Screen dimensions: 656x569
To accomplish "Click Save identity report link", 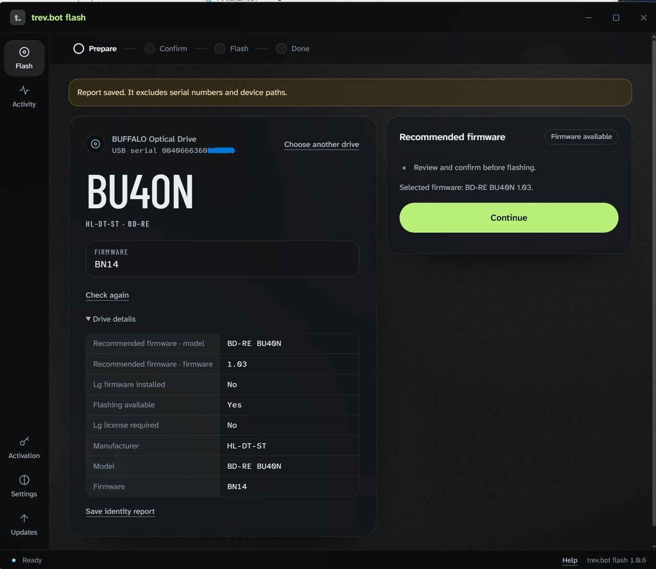I will [x=120, y=512].
